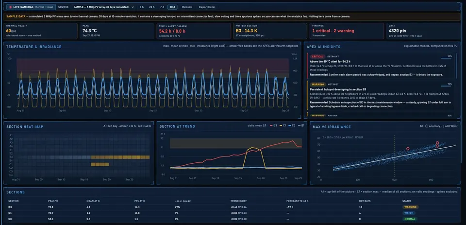Click the C1 row in Sections table
The width and height of the screenshot is (466, 225).
click(233, 213)
